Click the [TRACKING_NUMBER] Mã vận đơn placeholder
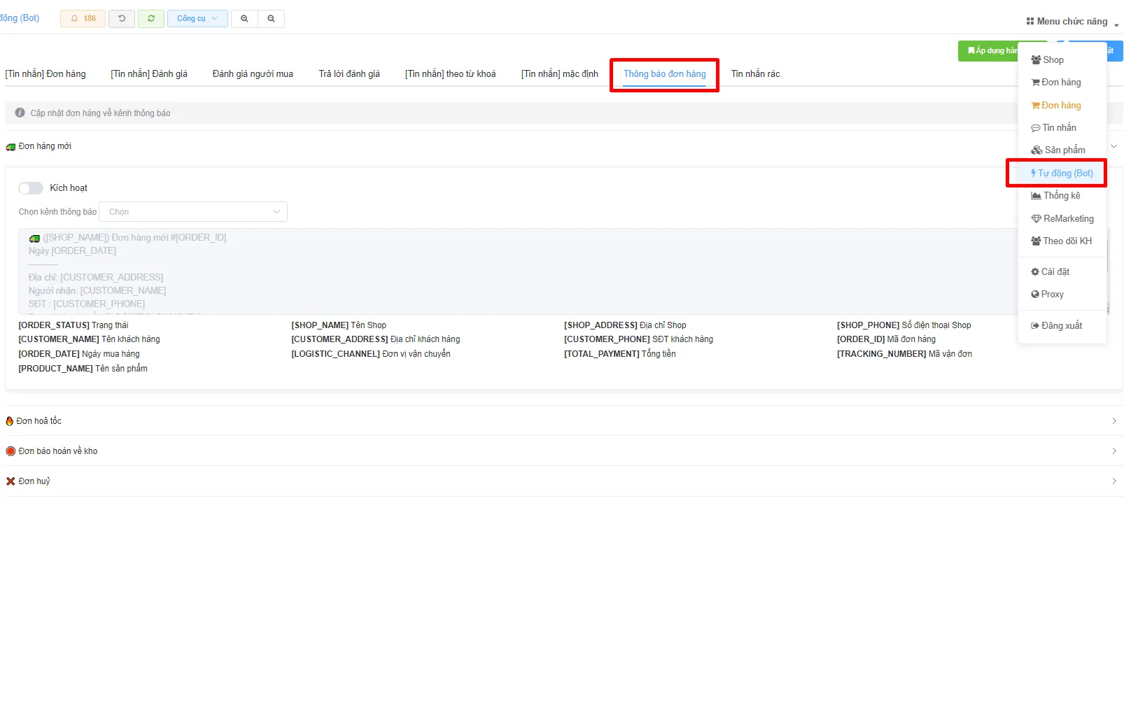This screenshot has width=1124, height=722. coord(904,354)
